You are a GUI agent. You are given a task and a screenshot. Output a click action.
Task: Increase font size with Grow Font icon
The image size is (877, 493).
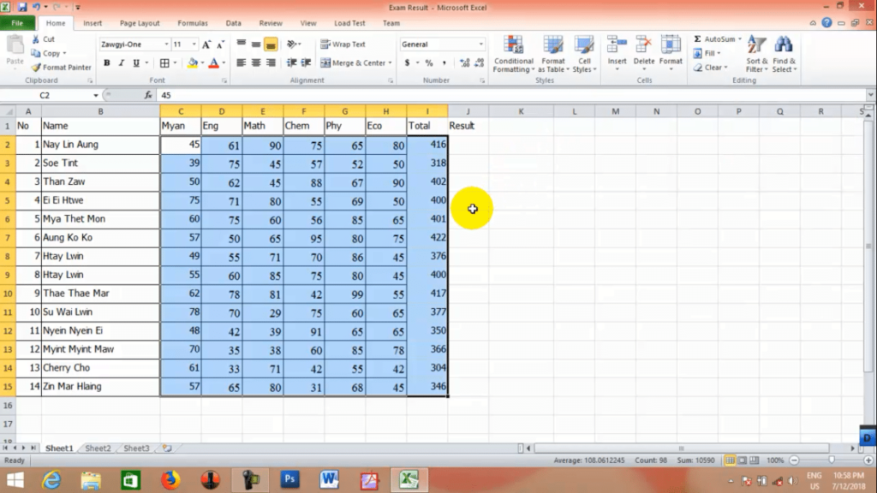(x=206, y=45)
